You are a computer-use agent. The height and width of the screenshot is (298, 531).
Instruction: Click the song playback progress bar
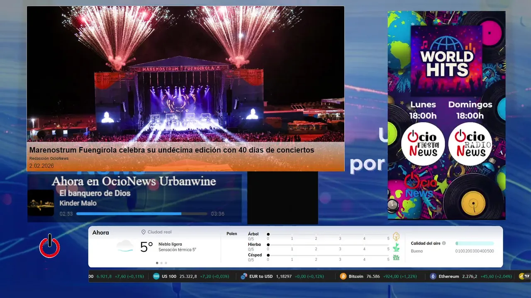(141, 214)
